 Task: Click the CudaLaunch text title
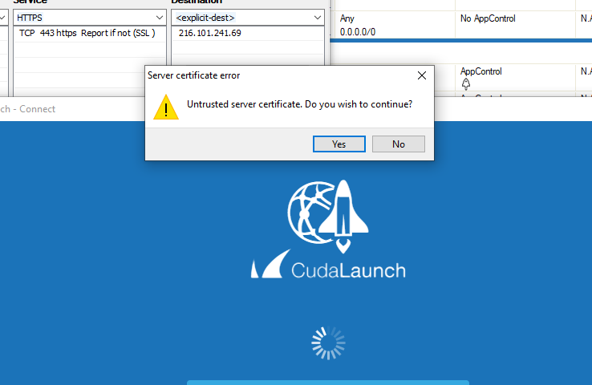point(348,270)
